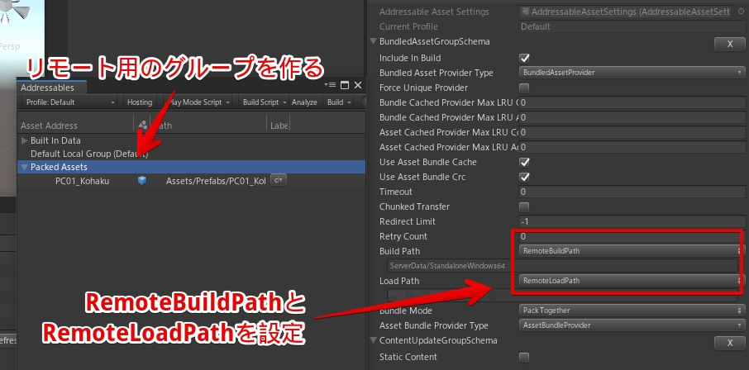Screen dimensions: 749x370
Task: Remove ContentUpdateGroupSchema with the X button
Action: point(729,343)
